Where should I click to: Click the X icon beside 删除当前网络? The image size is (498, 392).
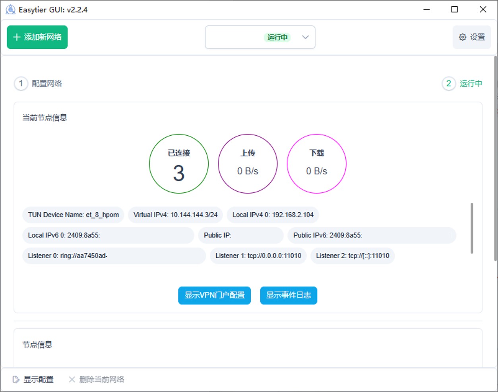coord(72,380)
